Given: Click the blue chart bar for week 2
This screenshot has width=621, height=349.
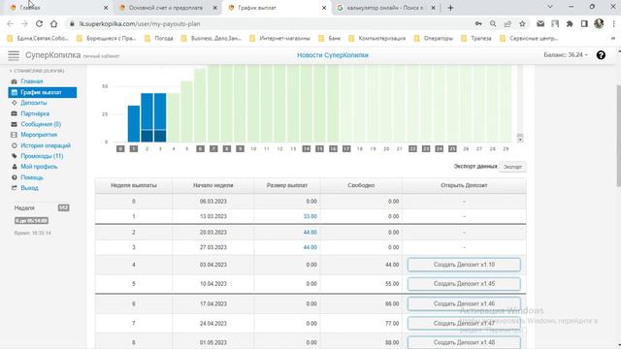Looking at the screenshot, I should click(x=147, y=117).
